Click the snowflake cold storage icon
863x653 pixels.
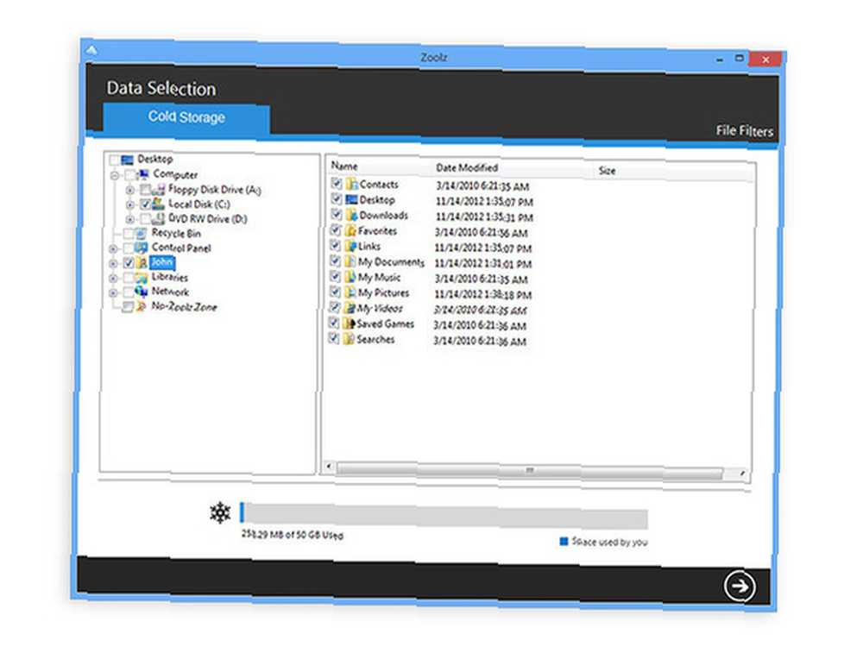[x=220, y=512]
